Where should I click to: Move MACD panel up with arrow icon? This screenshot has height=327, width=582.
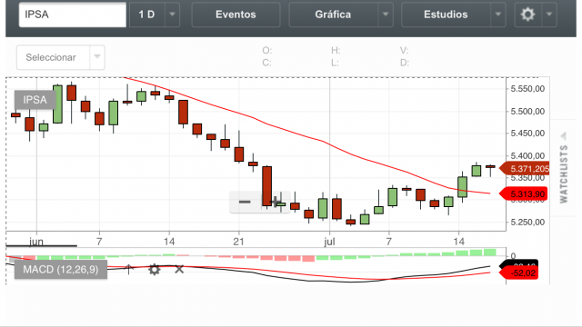point(129,269)
